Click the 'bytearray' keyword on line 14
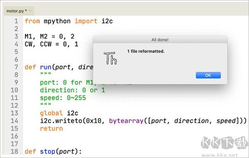Screen dimensions: 249x158 [x=126, y=121]
